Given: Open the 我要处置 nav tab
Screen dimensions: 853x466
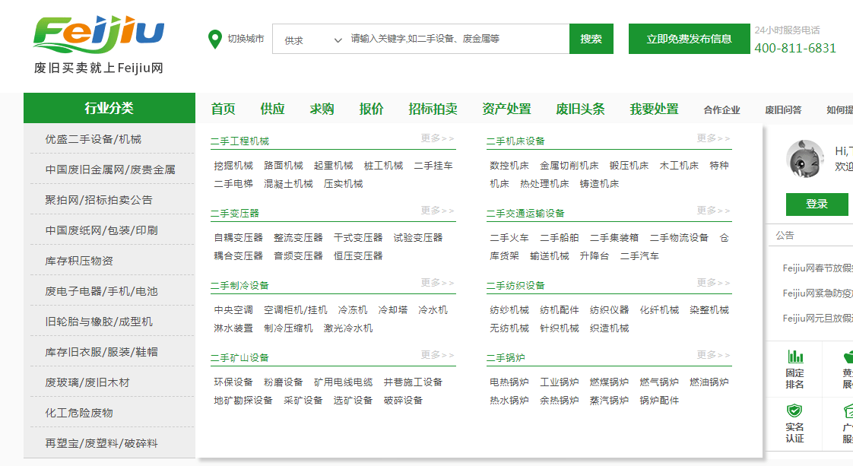Looking at the screenshot, I should click(655, 109).
